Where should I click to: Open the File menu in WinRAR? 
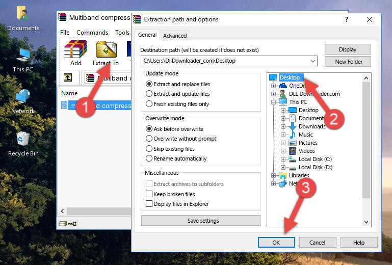(x=65, y=33)
